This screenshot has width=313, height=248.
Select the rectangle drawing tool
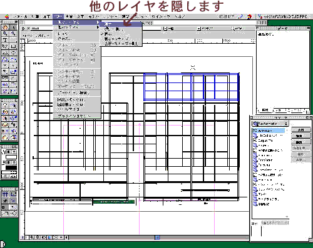click(13, 46)
